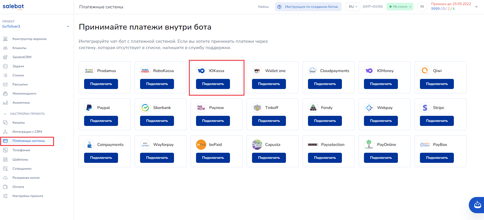Click the Telephony icon in sidebar
Image resolution: width=484 pixels, height=220 pixels.
pos(5,150)
